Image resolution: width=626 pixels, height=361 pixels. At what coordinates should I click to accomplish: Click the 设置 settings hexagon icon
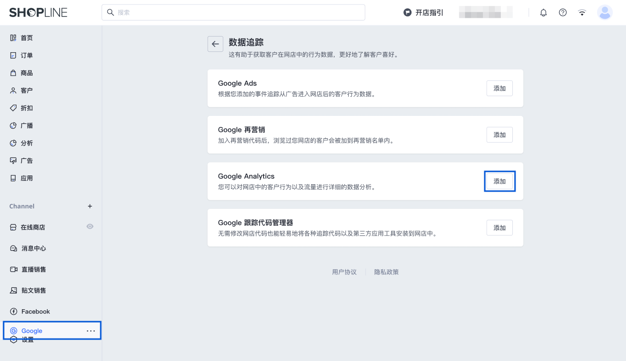coord(14,340)
